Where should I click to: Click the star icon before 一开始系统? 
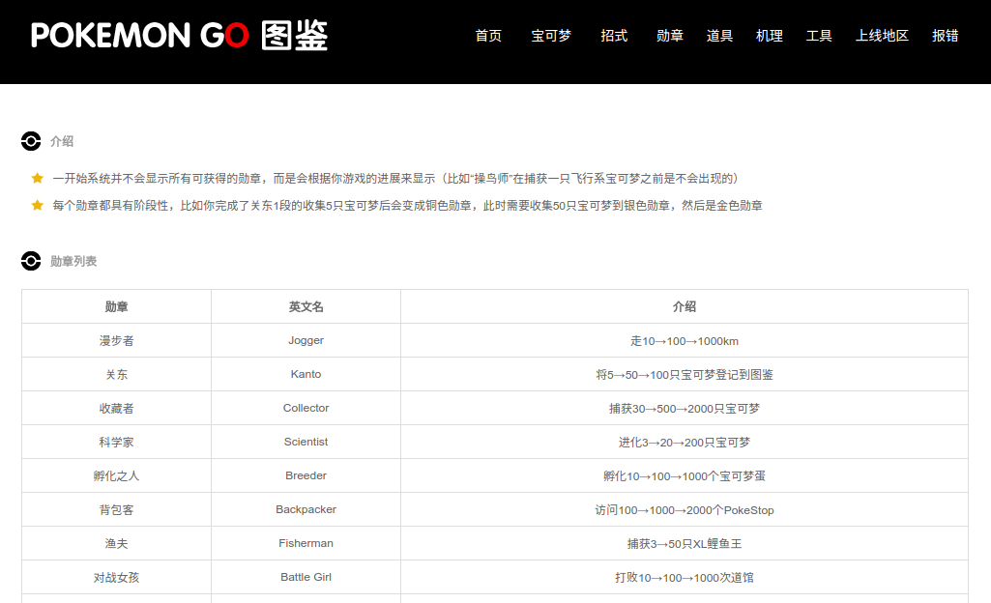pos(38,178)
